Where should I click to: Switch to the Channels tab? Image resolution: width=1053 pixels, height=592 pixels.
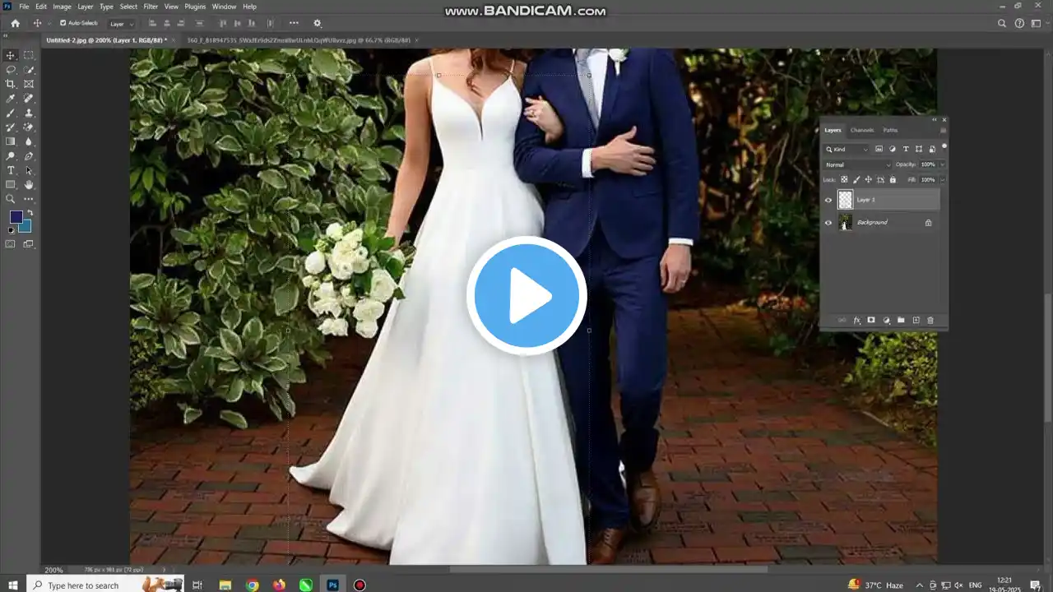862,130
